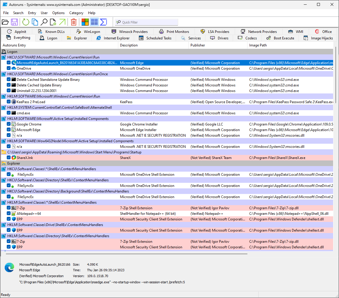Screen dimensions: 339x298
Task: Refresh the autoruns list
Action: 26,22
